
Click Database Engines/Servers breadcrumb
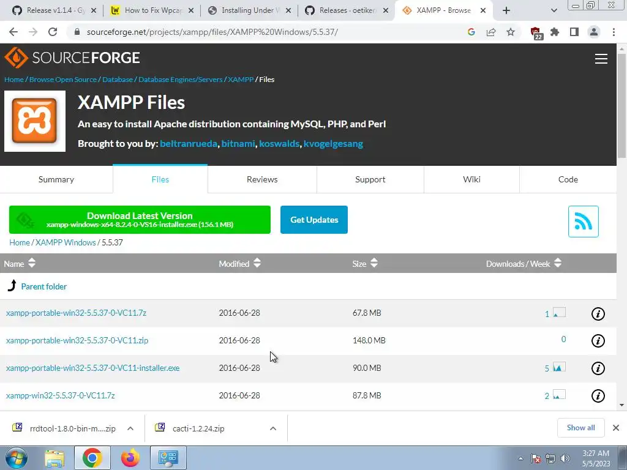(x=181, y=80)
